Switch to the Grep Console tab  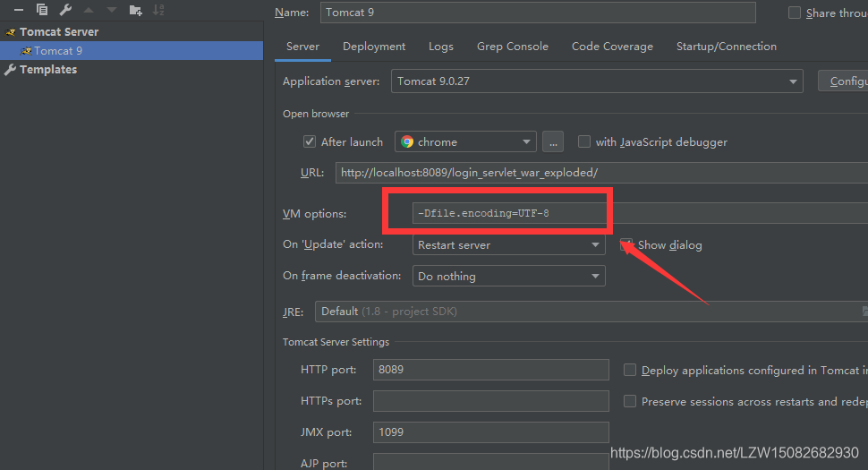(513, 47)
